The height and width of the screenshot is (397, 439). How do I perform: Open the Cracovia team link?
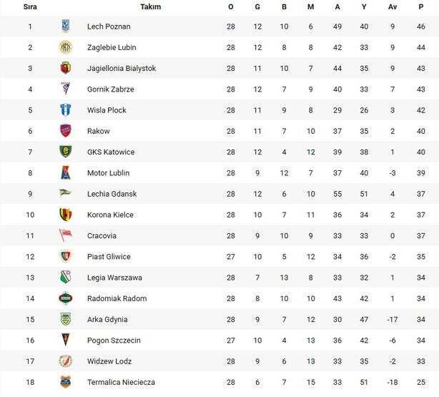tap(102, 236)
